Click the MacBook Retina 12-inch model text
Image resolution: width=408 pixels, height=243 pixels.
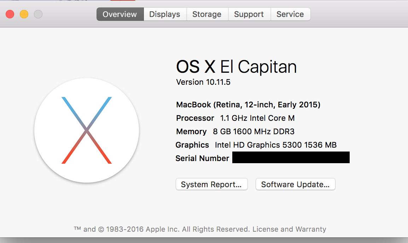248,105
